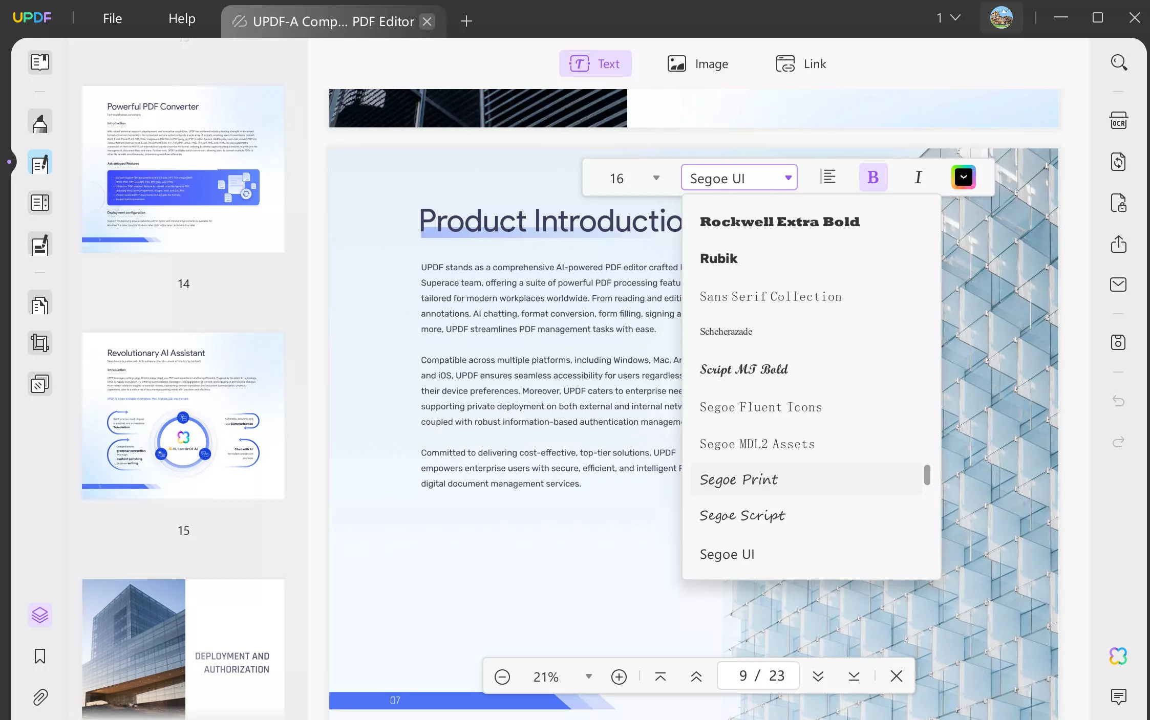The height and width of the screenshot is (720, 1150).
Task: Open the Watermark and background tool icon
Action: pyautogui.click(x=40, y=384)
